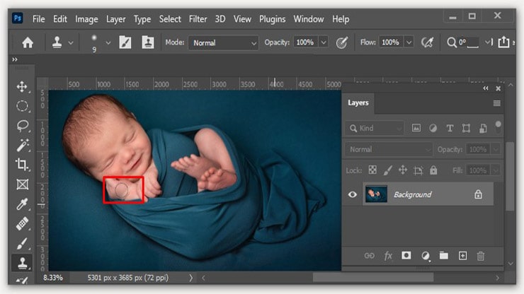
Task: Create a new layer
Action: point(462,256)
